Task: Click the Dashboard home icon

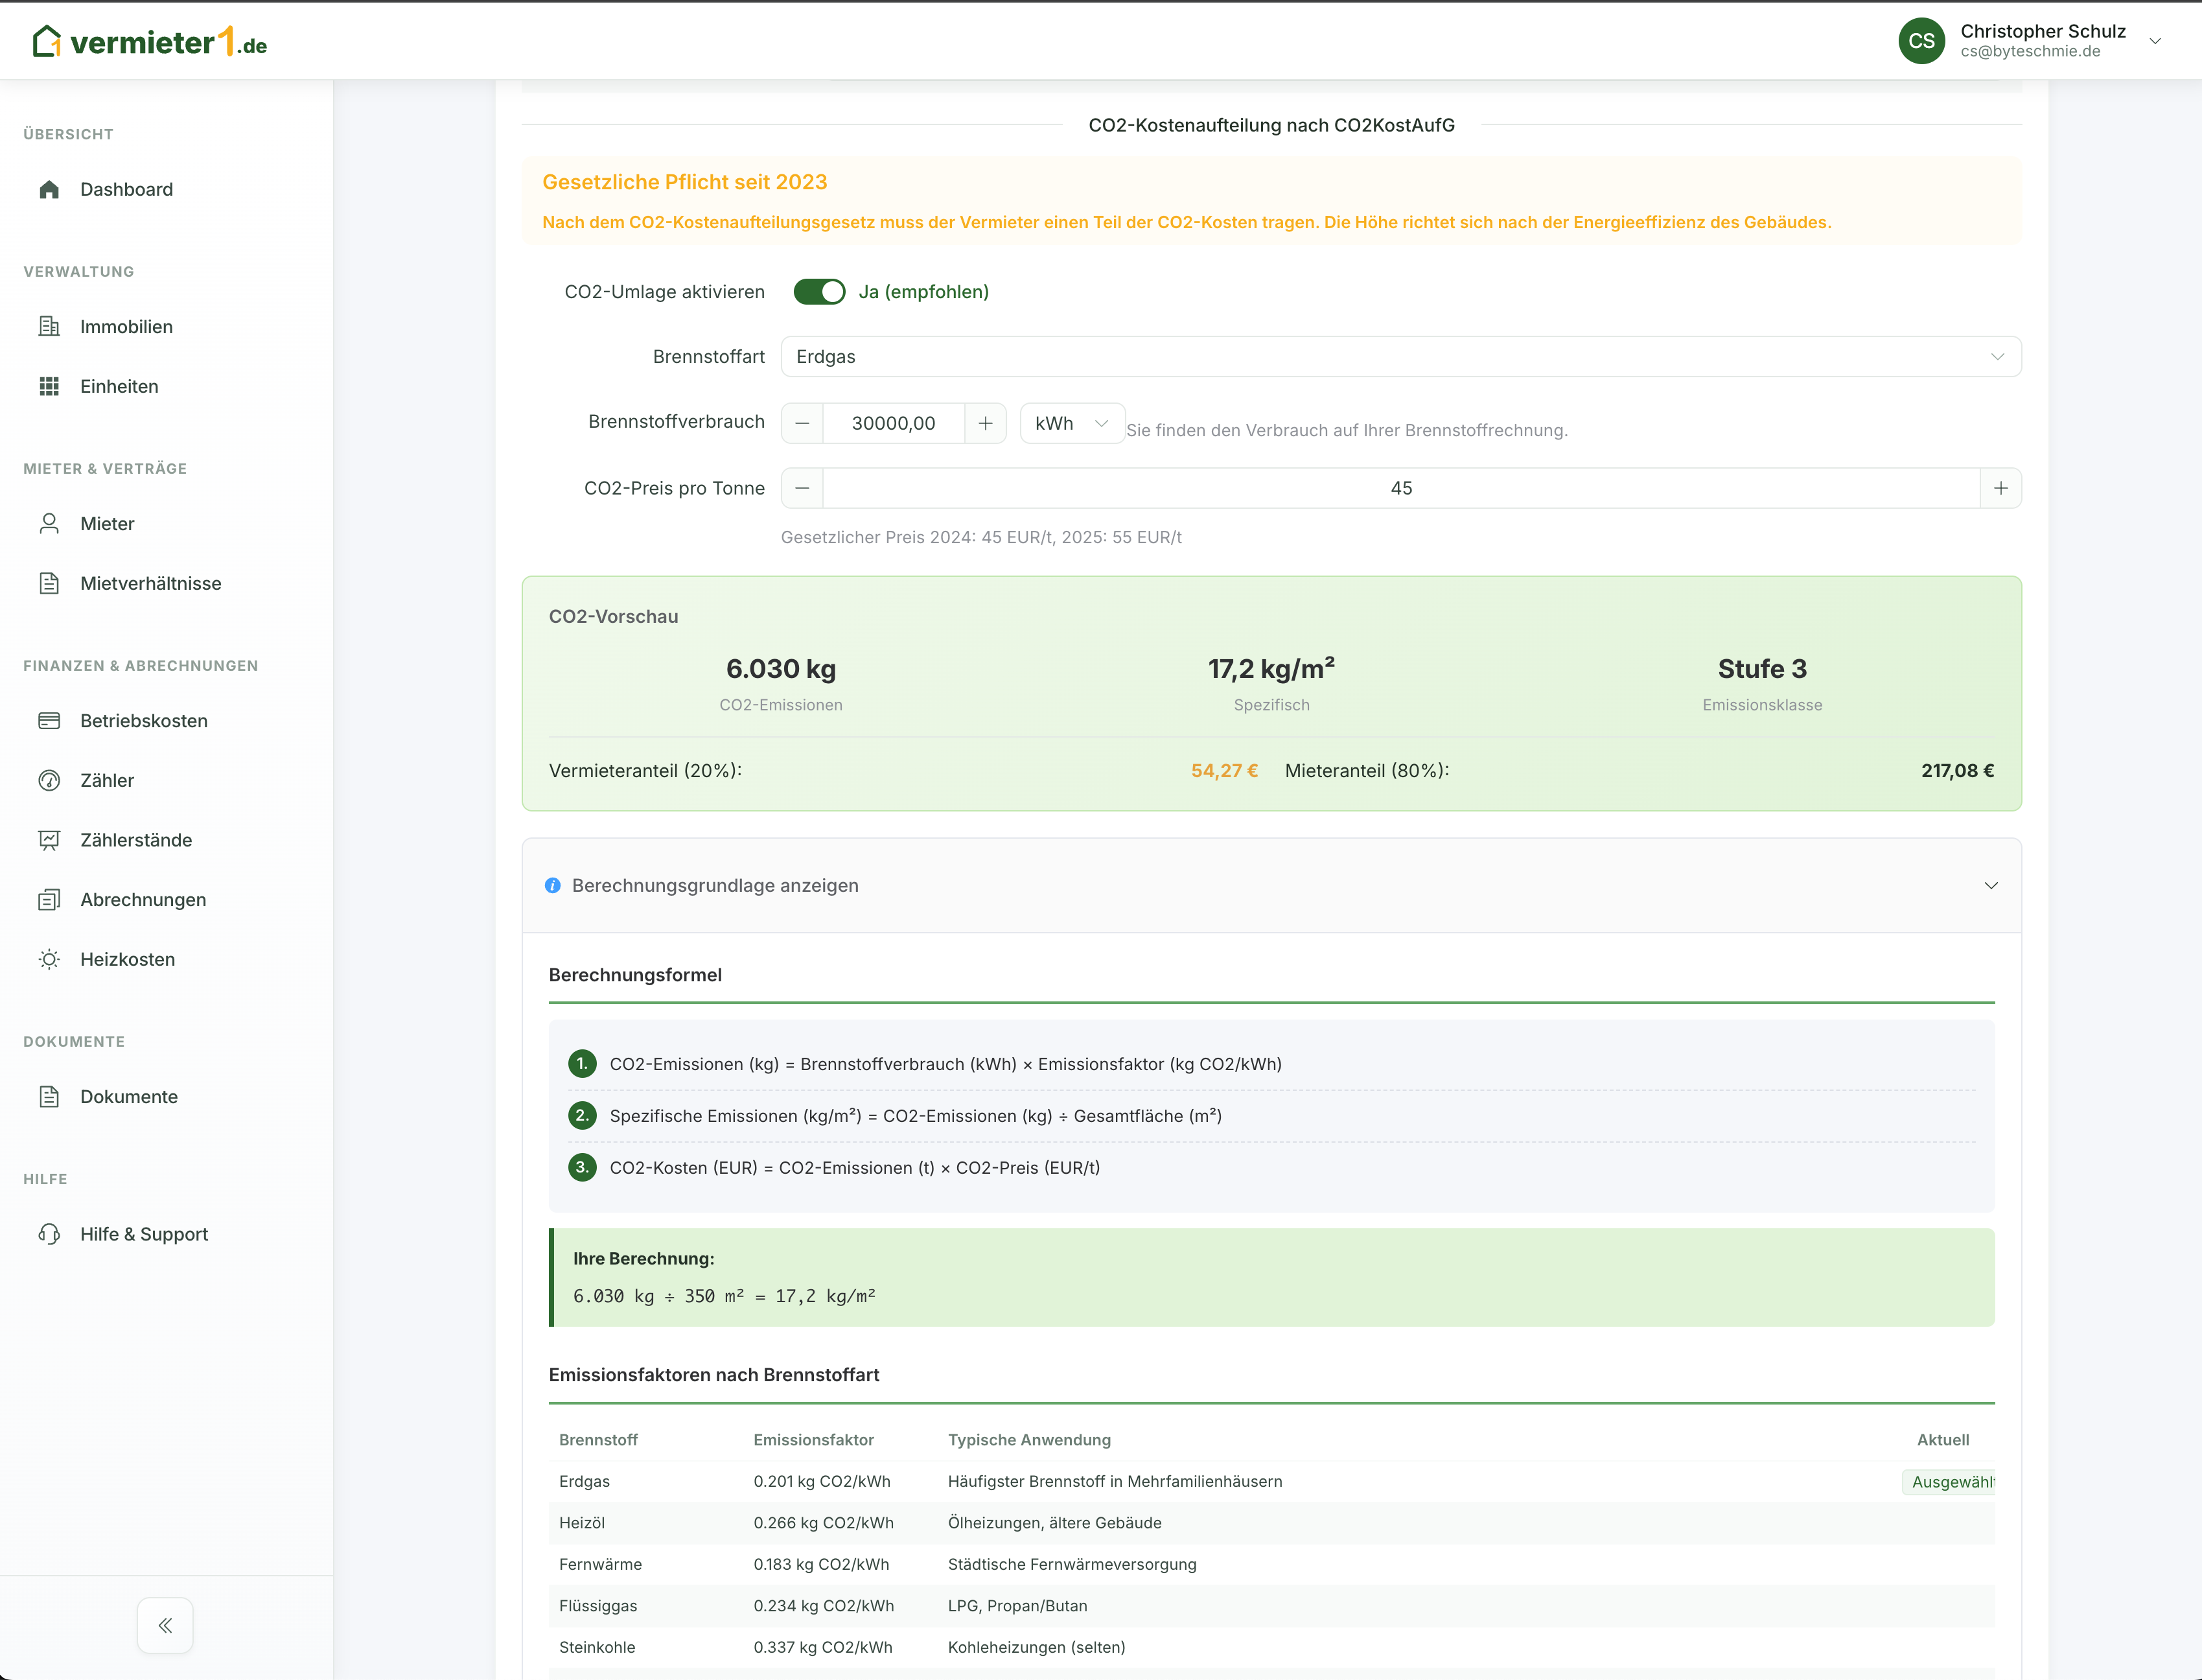Action: (49, 189)
